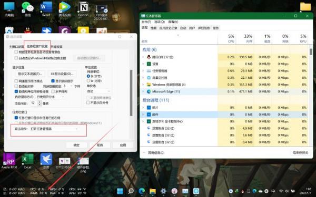Enable the 水平排列 checkbox
The height and width of the screenshot is (197, 316).
click(53, 91)
